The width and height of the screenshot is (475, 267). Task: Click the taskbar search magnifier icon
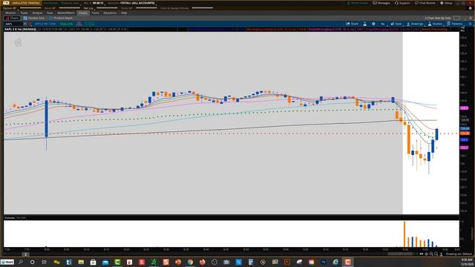click(21, 262)
